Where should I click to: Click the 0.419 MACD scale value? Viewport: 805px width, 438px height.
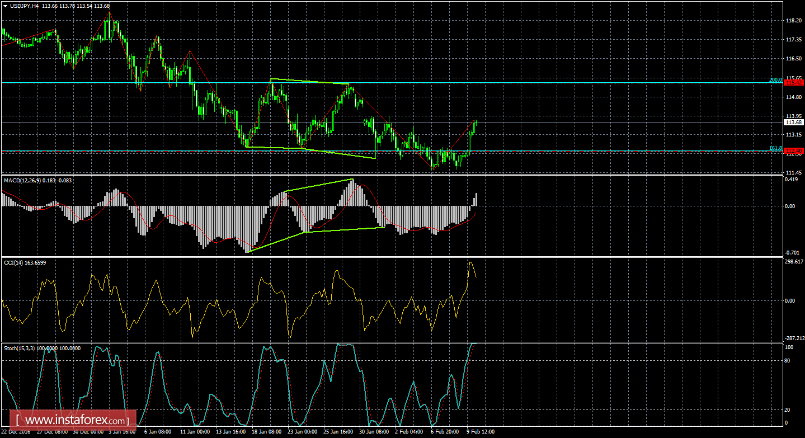click(792, 178)
